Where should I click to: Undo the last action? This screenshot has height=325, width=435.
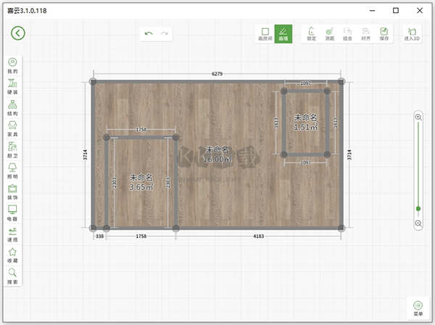coord(149,33)
